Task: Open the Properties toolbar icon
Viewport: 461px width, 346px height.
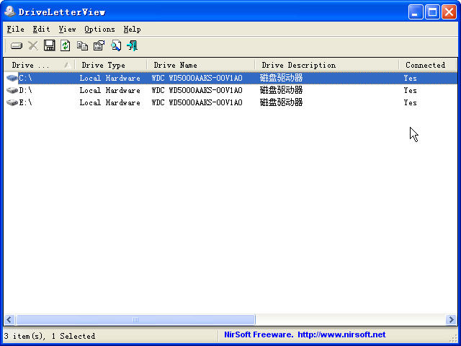Action: pyautogui.click(x=99, y=45)
